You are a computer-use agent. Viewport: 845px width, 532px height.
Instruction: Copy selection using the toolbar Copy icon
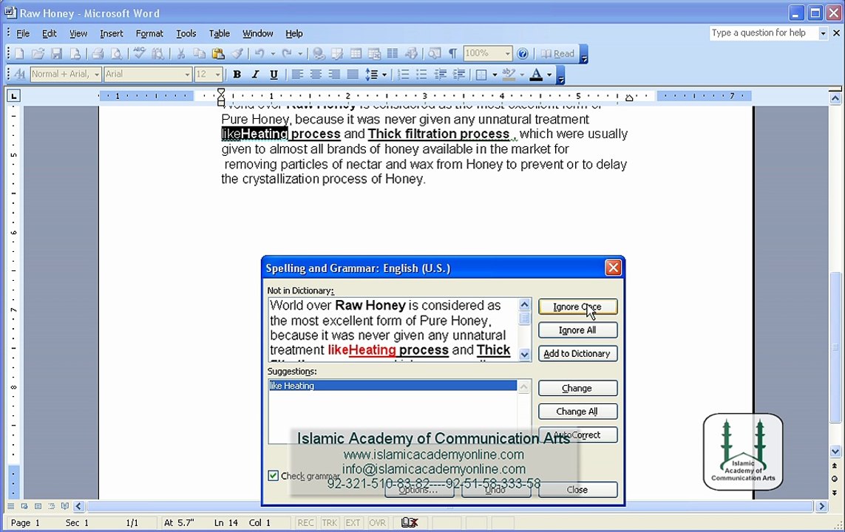click(200, 53)
